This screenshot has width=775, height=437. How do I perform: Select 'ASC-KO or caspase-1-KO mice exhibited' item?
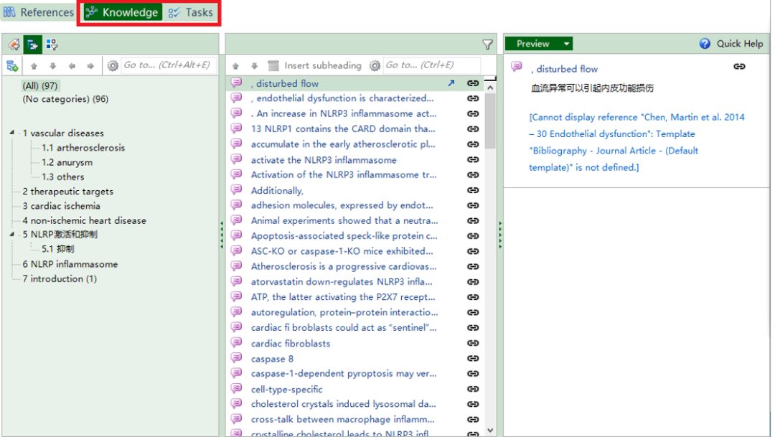[x=342, y=251]
